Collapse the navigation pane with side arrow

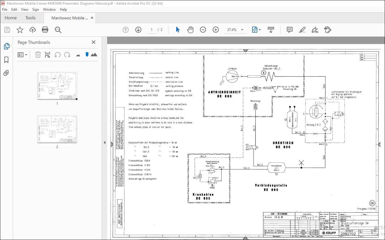pos(104,143)
